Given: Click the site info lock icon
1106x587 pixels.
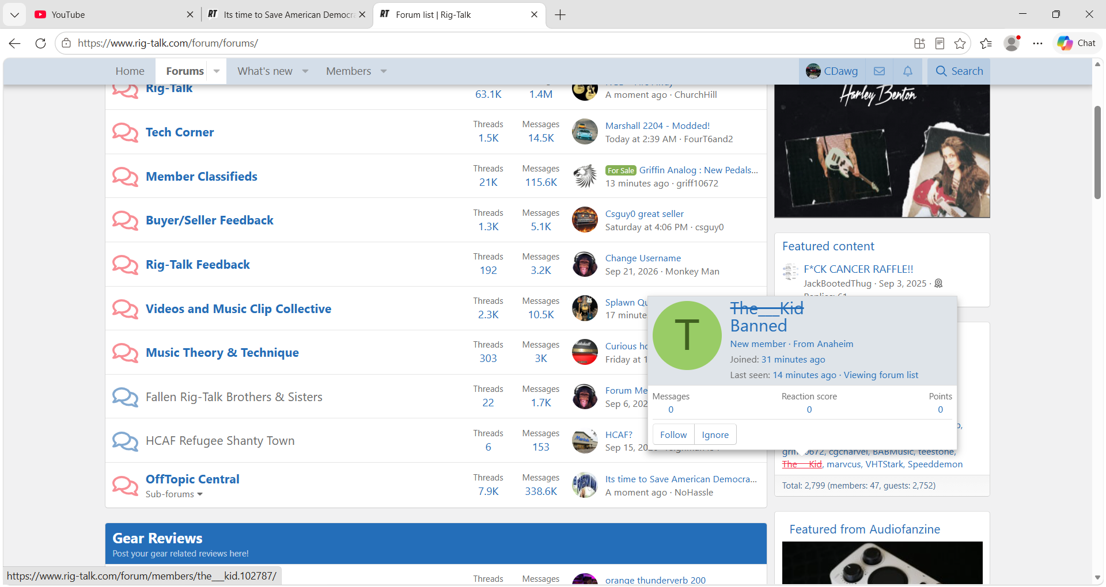Looking at the screenshot, I should (x=66, y=43).
